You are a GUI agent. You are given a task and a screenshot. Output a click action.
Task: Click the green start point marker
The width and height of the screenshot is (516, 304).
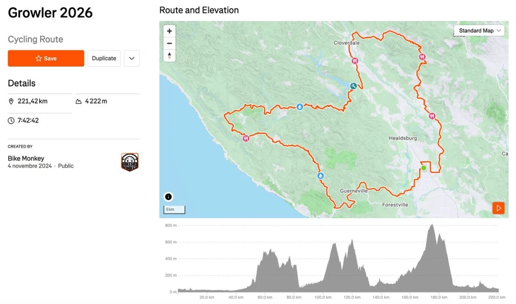click(424, 168)
